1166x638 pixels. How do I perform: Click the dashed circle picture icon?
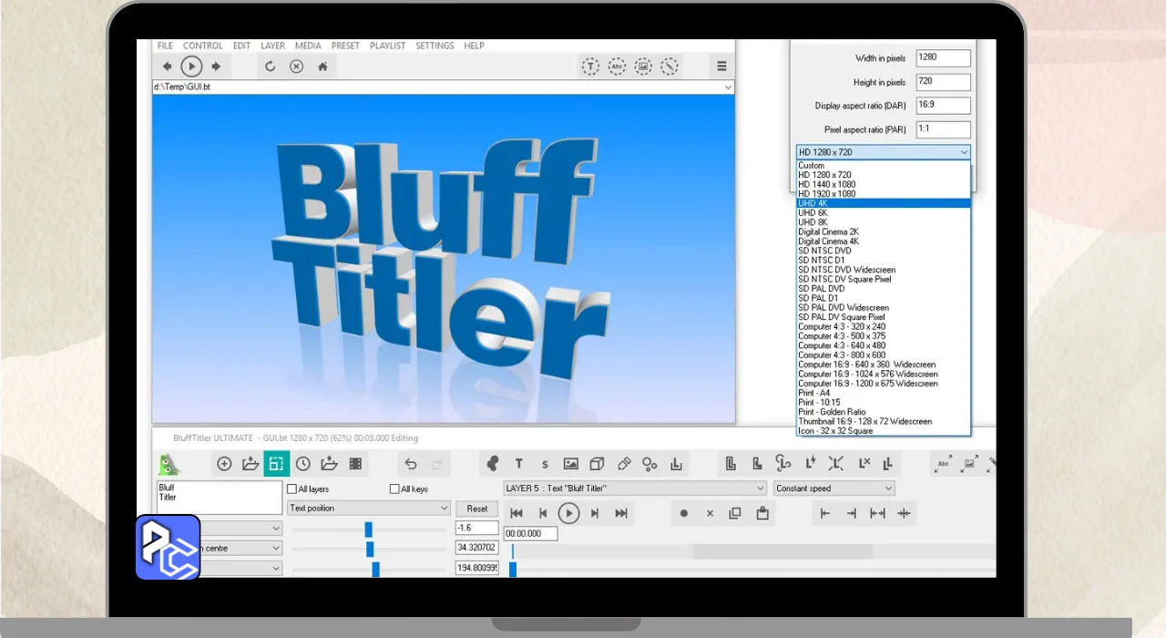(x=644, y=67)
